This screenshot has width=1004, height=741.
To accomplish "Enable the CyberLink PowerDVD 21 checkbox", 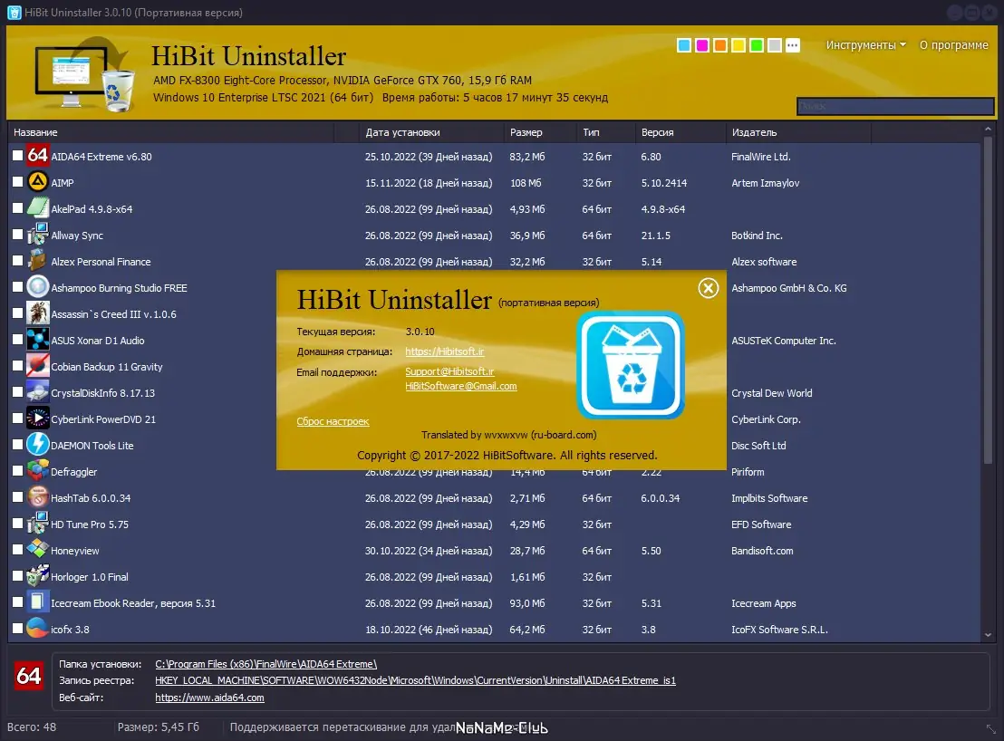I will click(17, 418).
